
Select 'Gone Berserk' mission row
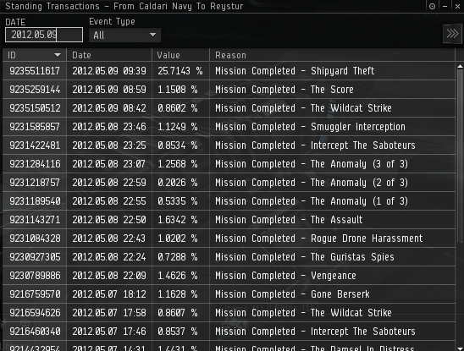[229, 294]
